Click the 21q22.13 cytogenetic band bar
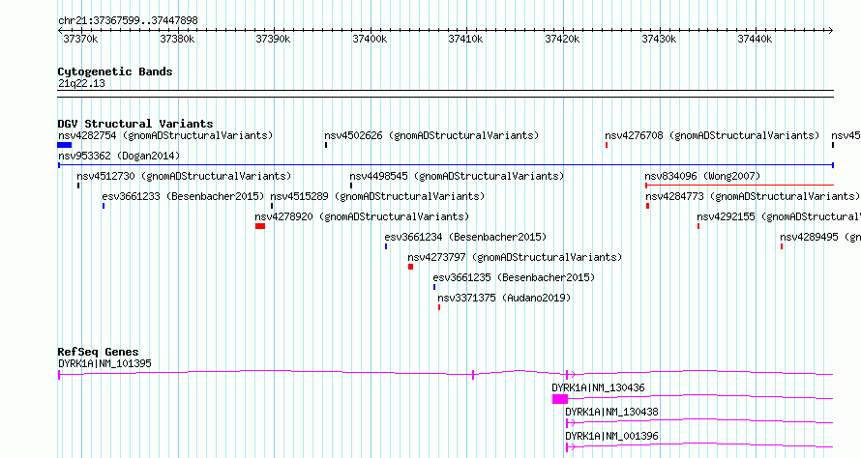 (x=446, y=94)
